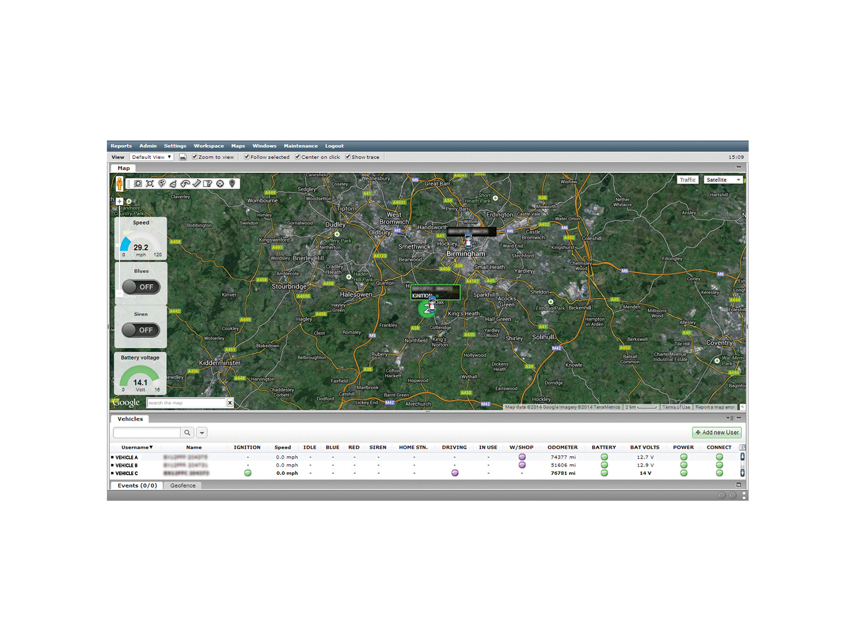855x641 pixels.
Task: Select the zoom-out magnifier tool
Action: [x=150, y=184]
